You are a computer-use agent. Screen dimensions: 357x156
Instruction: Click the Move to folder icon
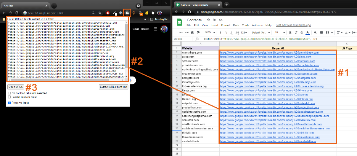[214, 20]
